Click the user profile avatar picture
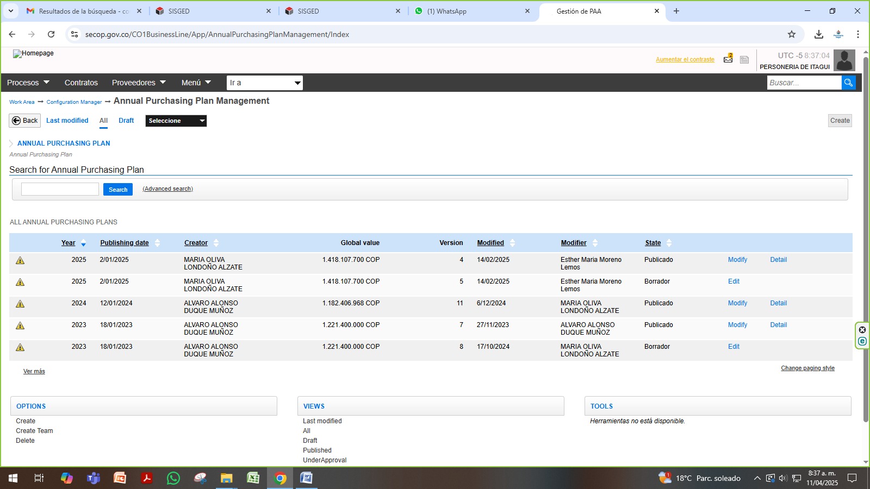This screenshot has height=489, width=870. point(844,60)
